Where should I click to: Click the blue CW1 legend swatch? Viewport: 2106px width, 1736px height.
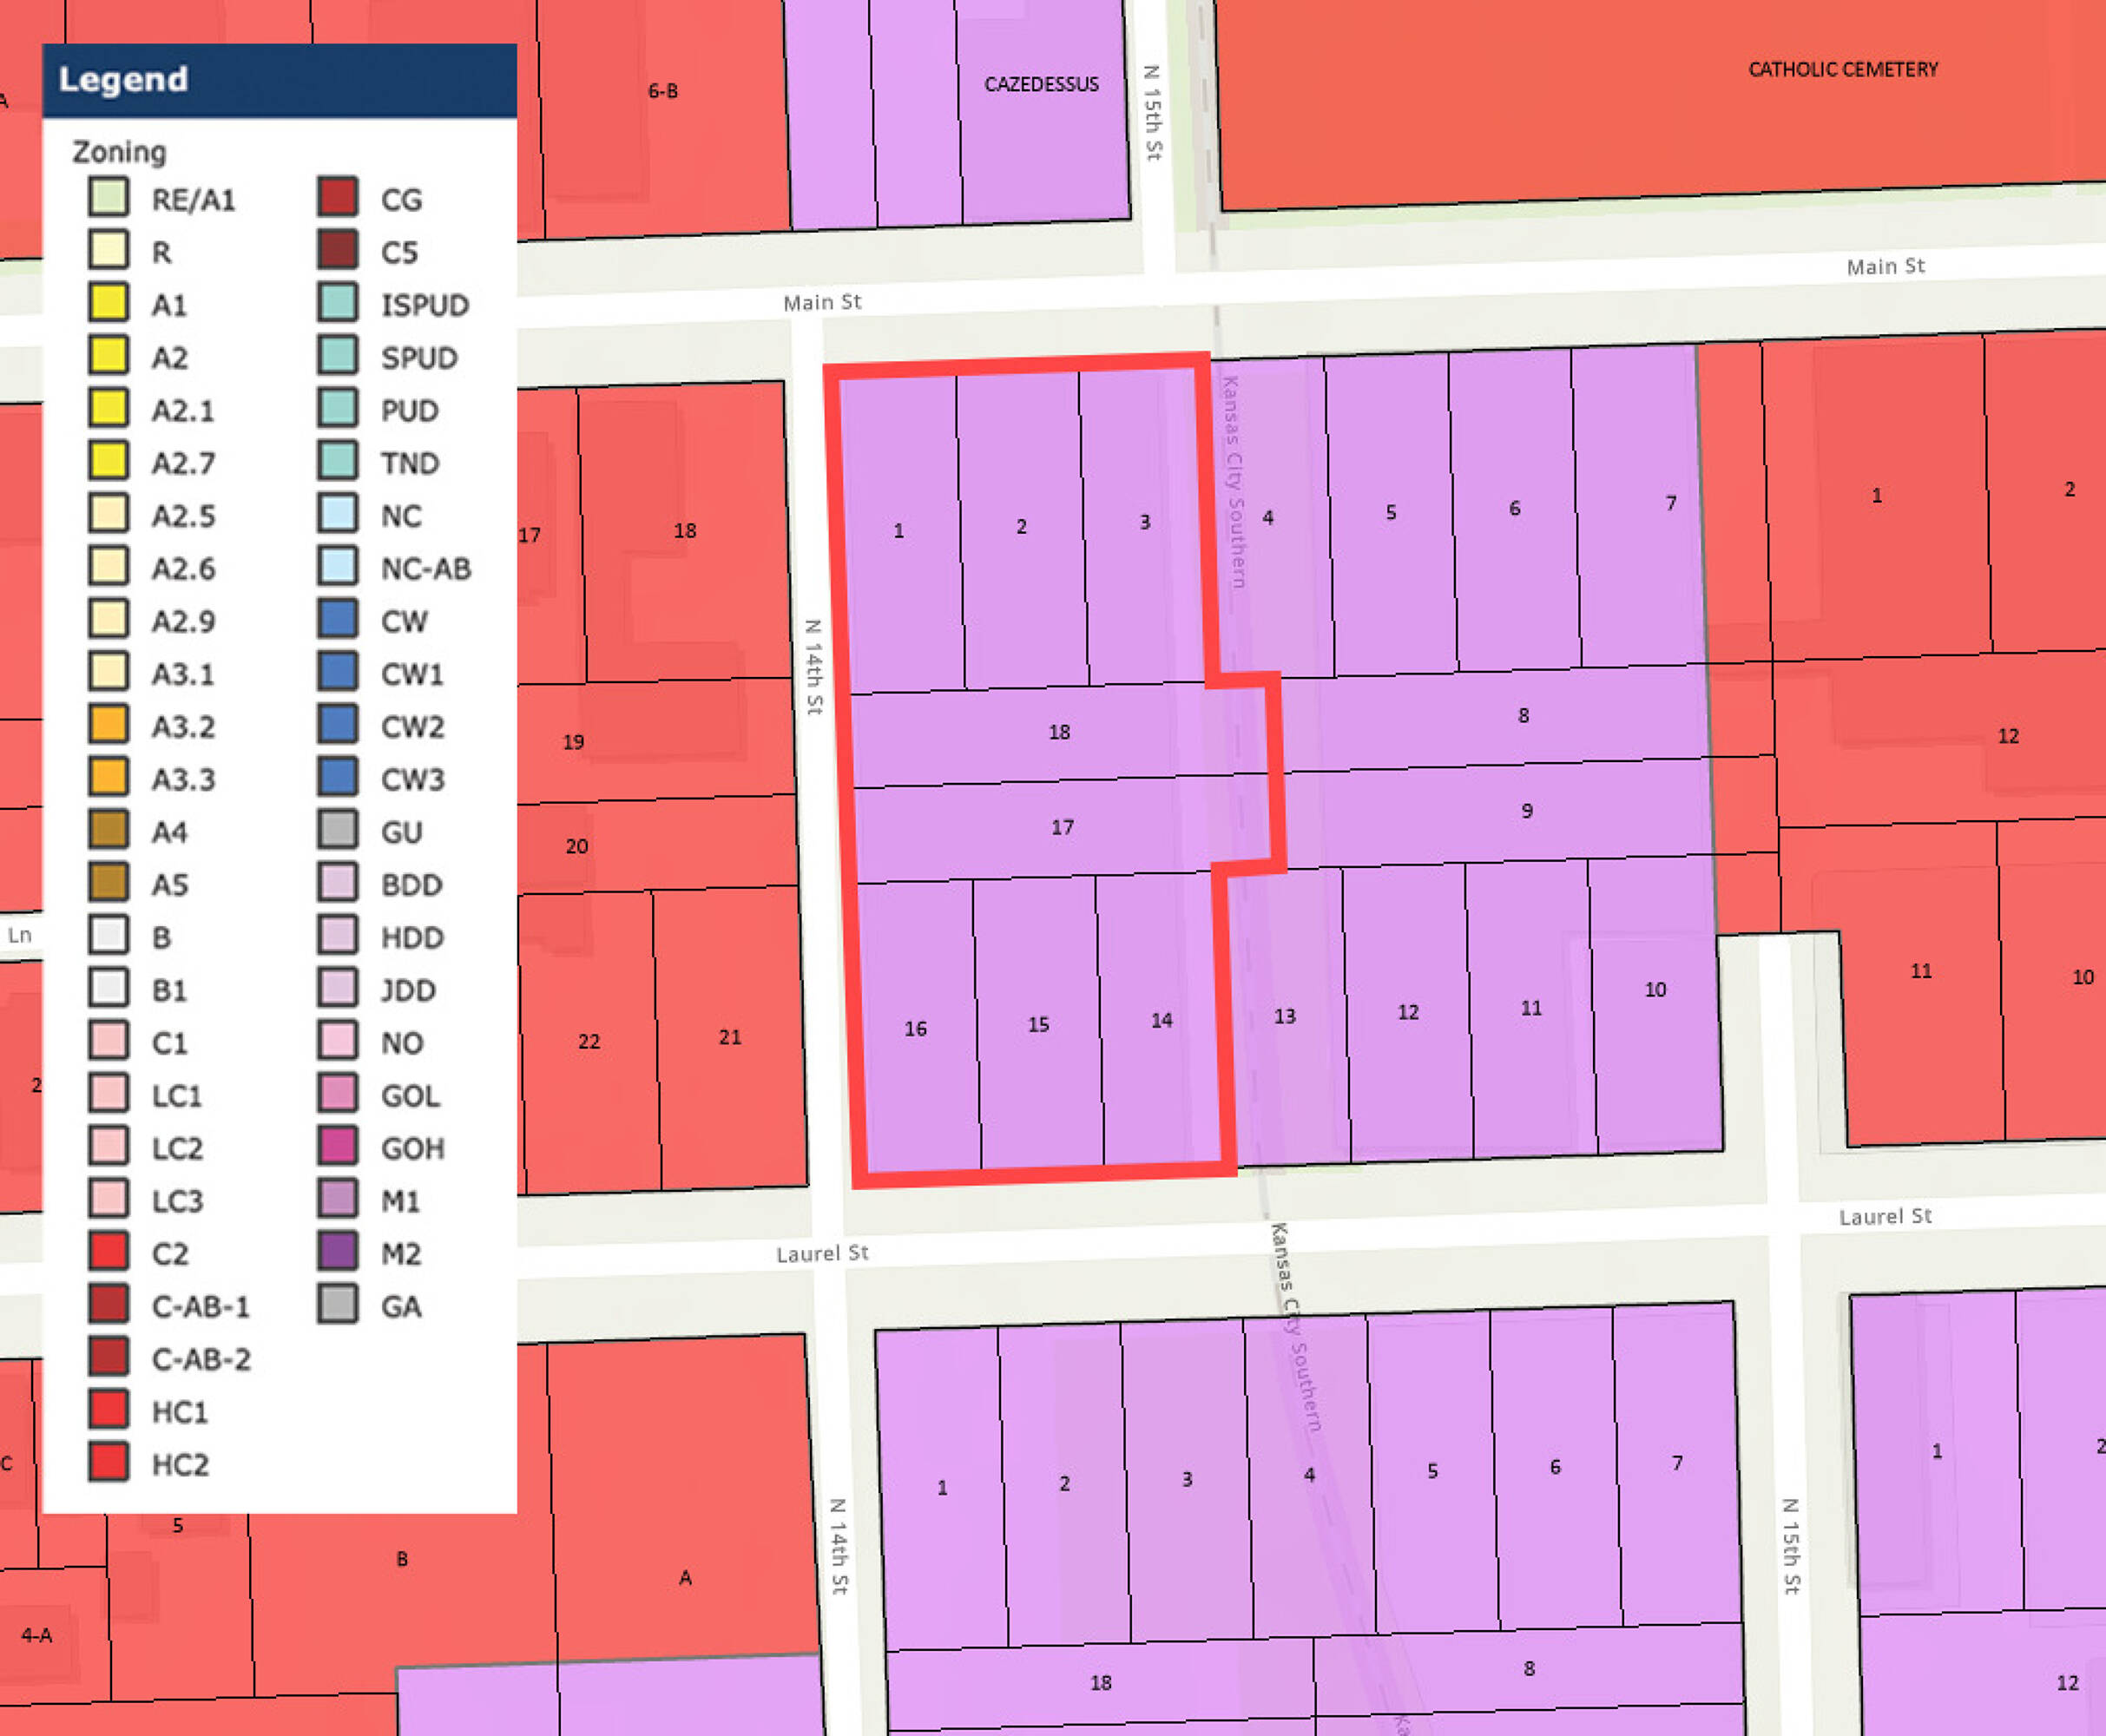tap(338, 672)
